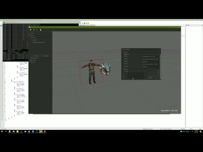Image resolution: width=203 pixels, height=152 pixels.
Task: Decrease the X position with the left arrow
Action: 126,73
